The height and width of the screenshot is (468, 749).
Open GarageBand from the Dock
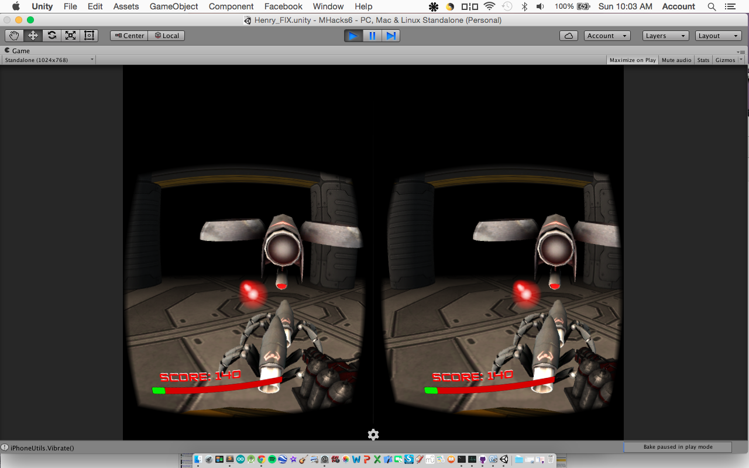pos(303,459)
